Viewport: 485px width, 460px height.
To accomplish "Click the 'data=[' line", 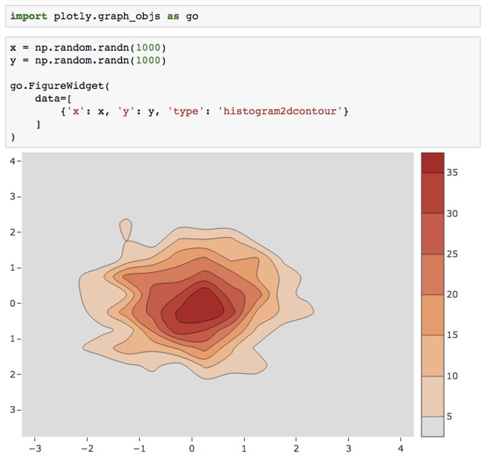I will click(53, 99).
